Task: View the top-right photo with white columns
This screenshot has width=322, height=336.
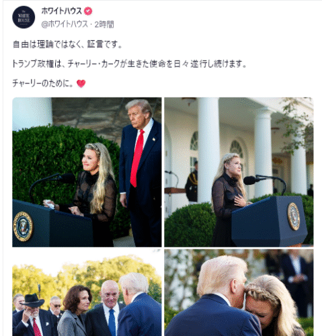Action: point(239,172)
